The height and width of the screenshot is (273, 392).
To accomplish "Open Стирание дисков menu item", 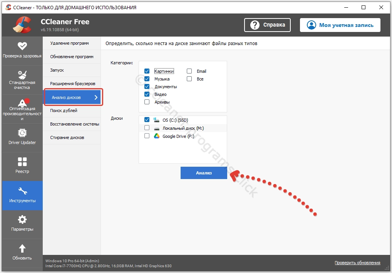I will pyautogui.click(x=67, y=137).
